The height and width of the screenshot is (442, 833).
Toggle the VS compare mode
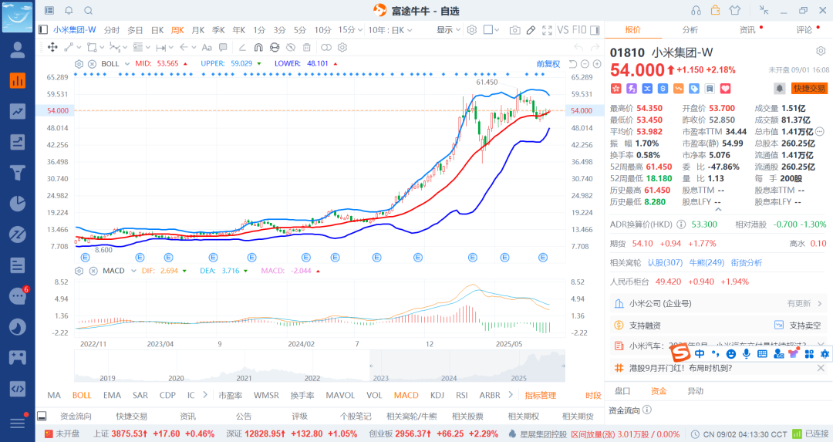562,30
